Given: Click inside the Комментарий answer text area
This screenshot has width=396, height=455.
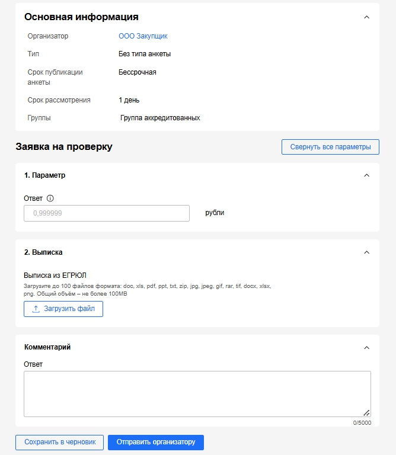Looking at the screenshot, I should [x=197, y=393].
